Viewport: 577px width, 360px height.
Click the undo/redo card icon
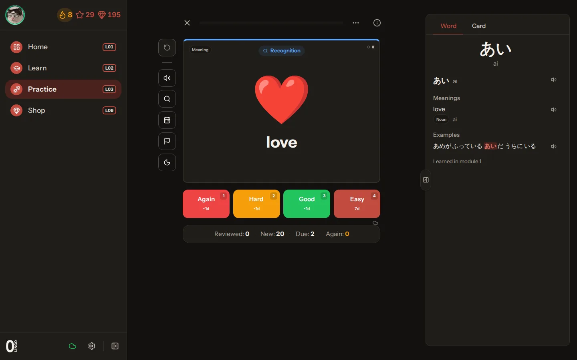[167, 48]
